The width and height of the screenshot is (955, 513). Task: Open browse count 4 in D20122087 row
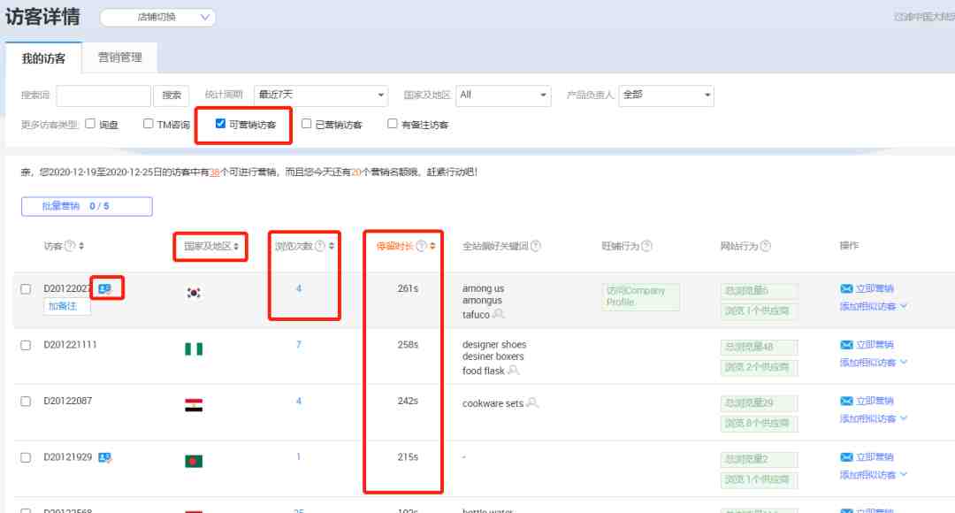click(x=299, y=401)
